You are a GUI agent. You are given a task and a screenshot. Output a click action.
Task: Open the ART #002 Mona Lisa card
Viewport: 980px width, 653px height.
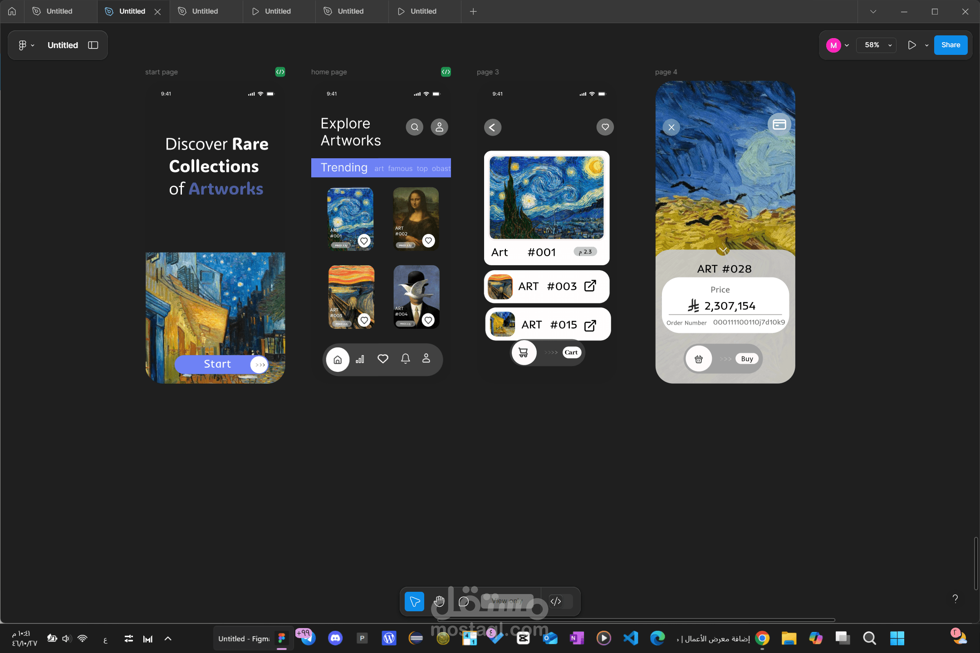pyautogui.click(x=416, y=219)
